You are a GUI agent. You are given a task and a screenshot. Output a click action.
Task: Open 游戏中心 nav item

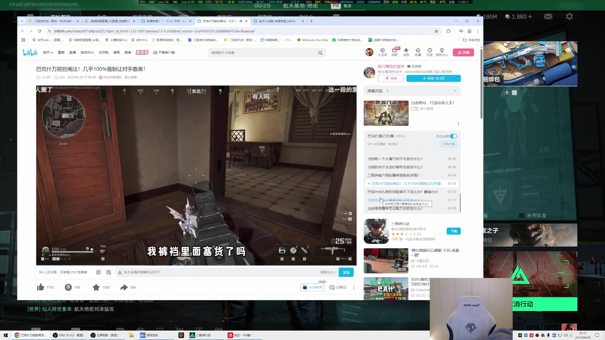pyautogui.click(x=87, y=53)
